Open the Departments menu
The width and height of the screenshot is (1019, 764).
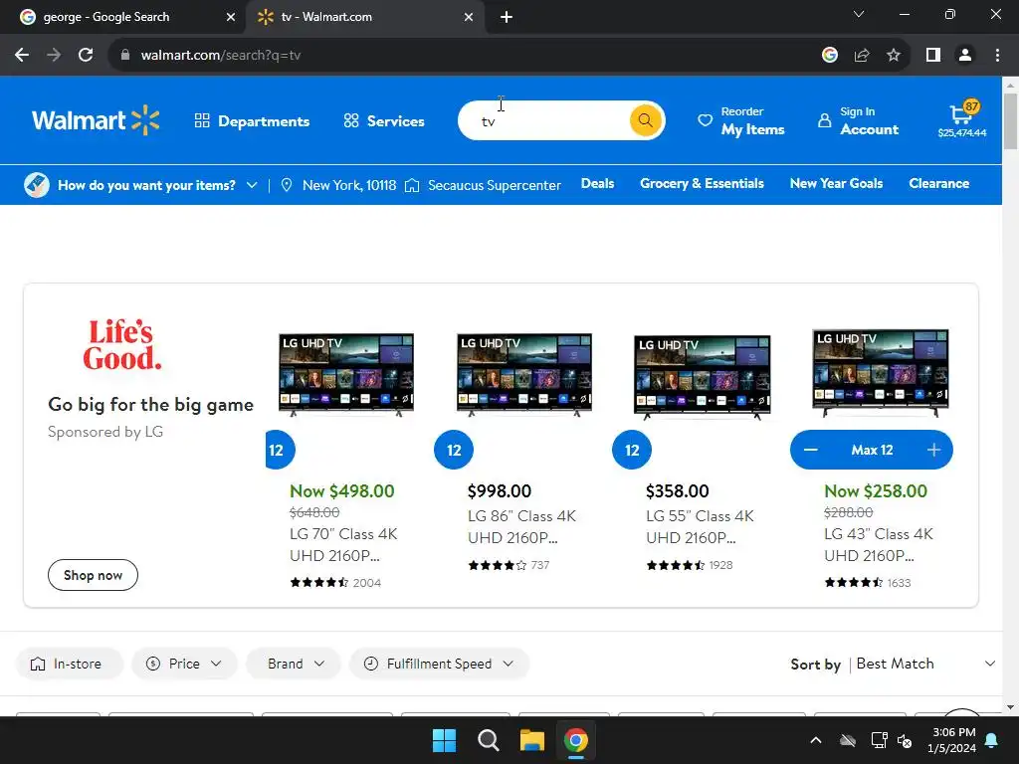(252, 120)
